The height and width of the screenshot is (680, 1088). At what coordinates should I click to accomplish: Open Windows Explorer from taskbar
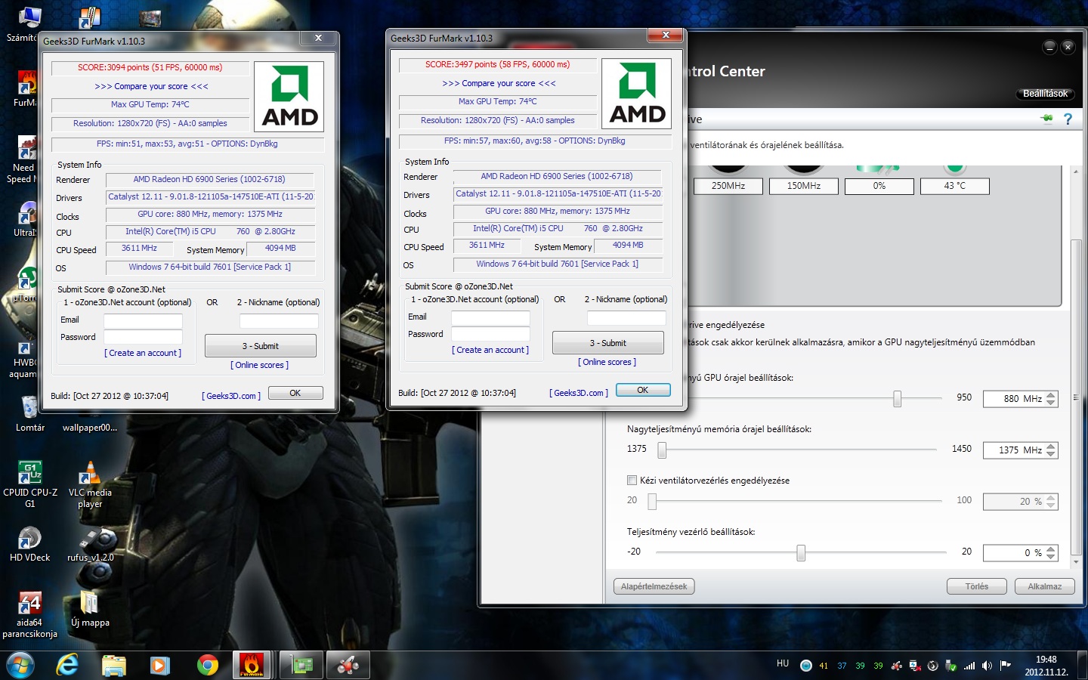tap(114, 666)
